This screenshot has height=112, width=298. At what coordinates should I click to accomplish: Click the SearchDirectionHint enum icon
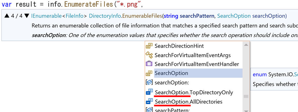[149, 46]
